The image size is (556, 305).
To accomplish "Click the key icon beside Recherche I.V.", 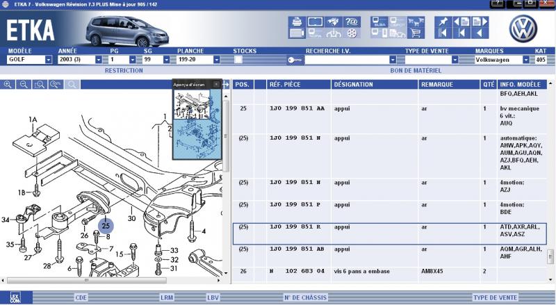I will click(x=295, y=60).
